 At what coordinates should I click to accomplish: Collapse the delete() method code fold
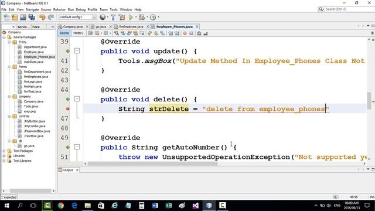[x=77, y=99]
